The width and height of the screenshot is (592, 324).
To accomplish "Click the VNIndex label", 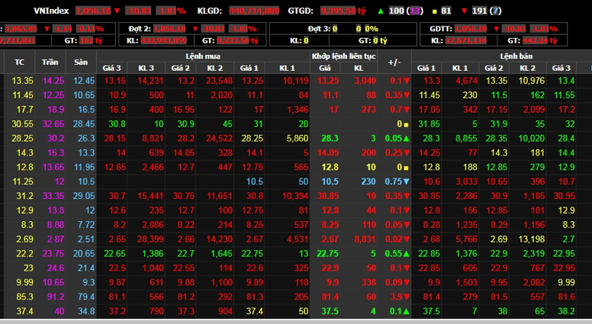I will 51,11.
